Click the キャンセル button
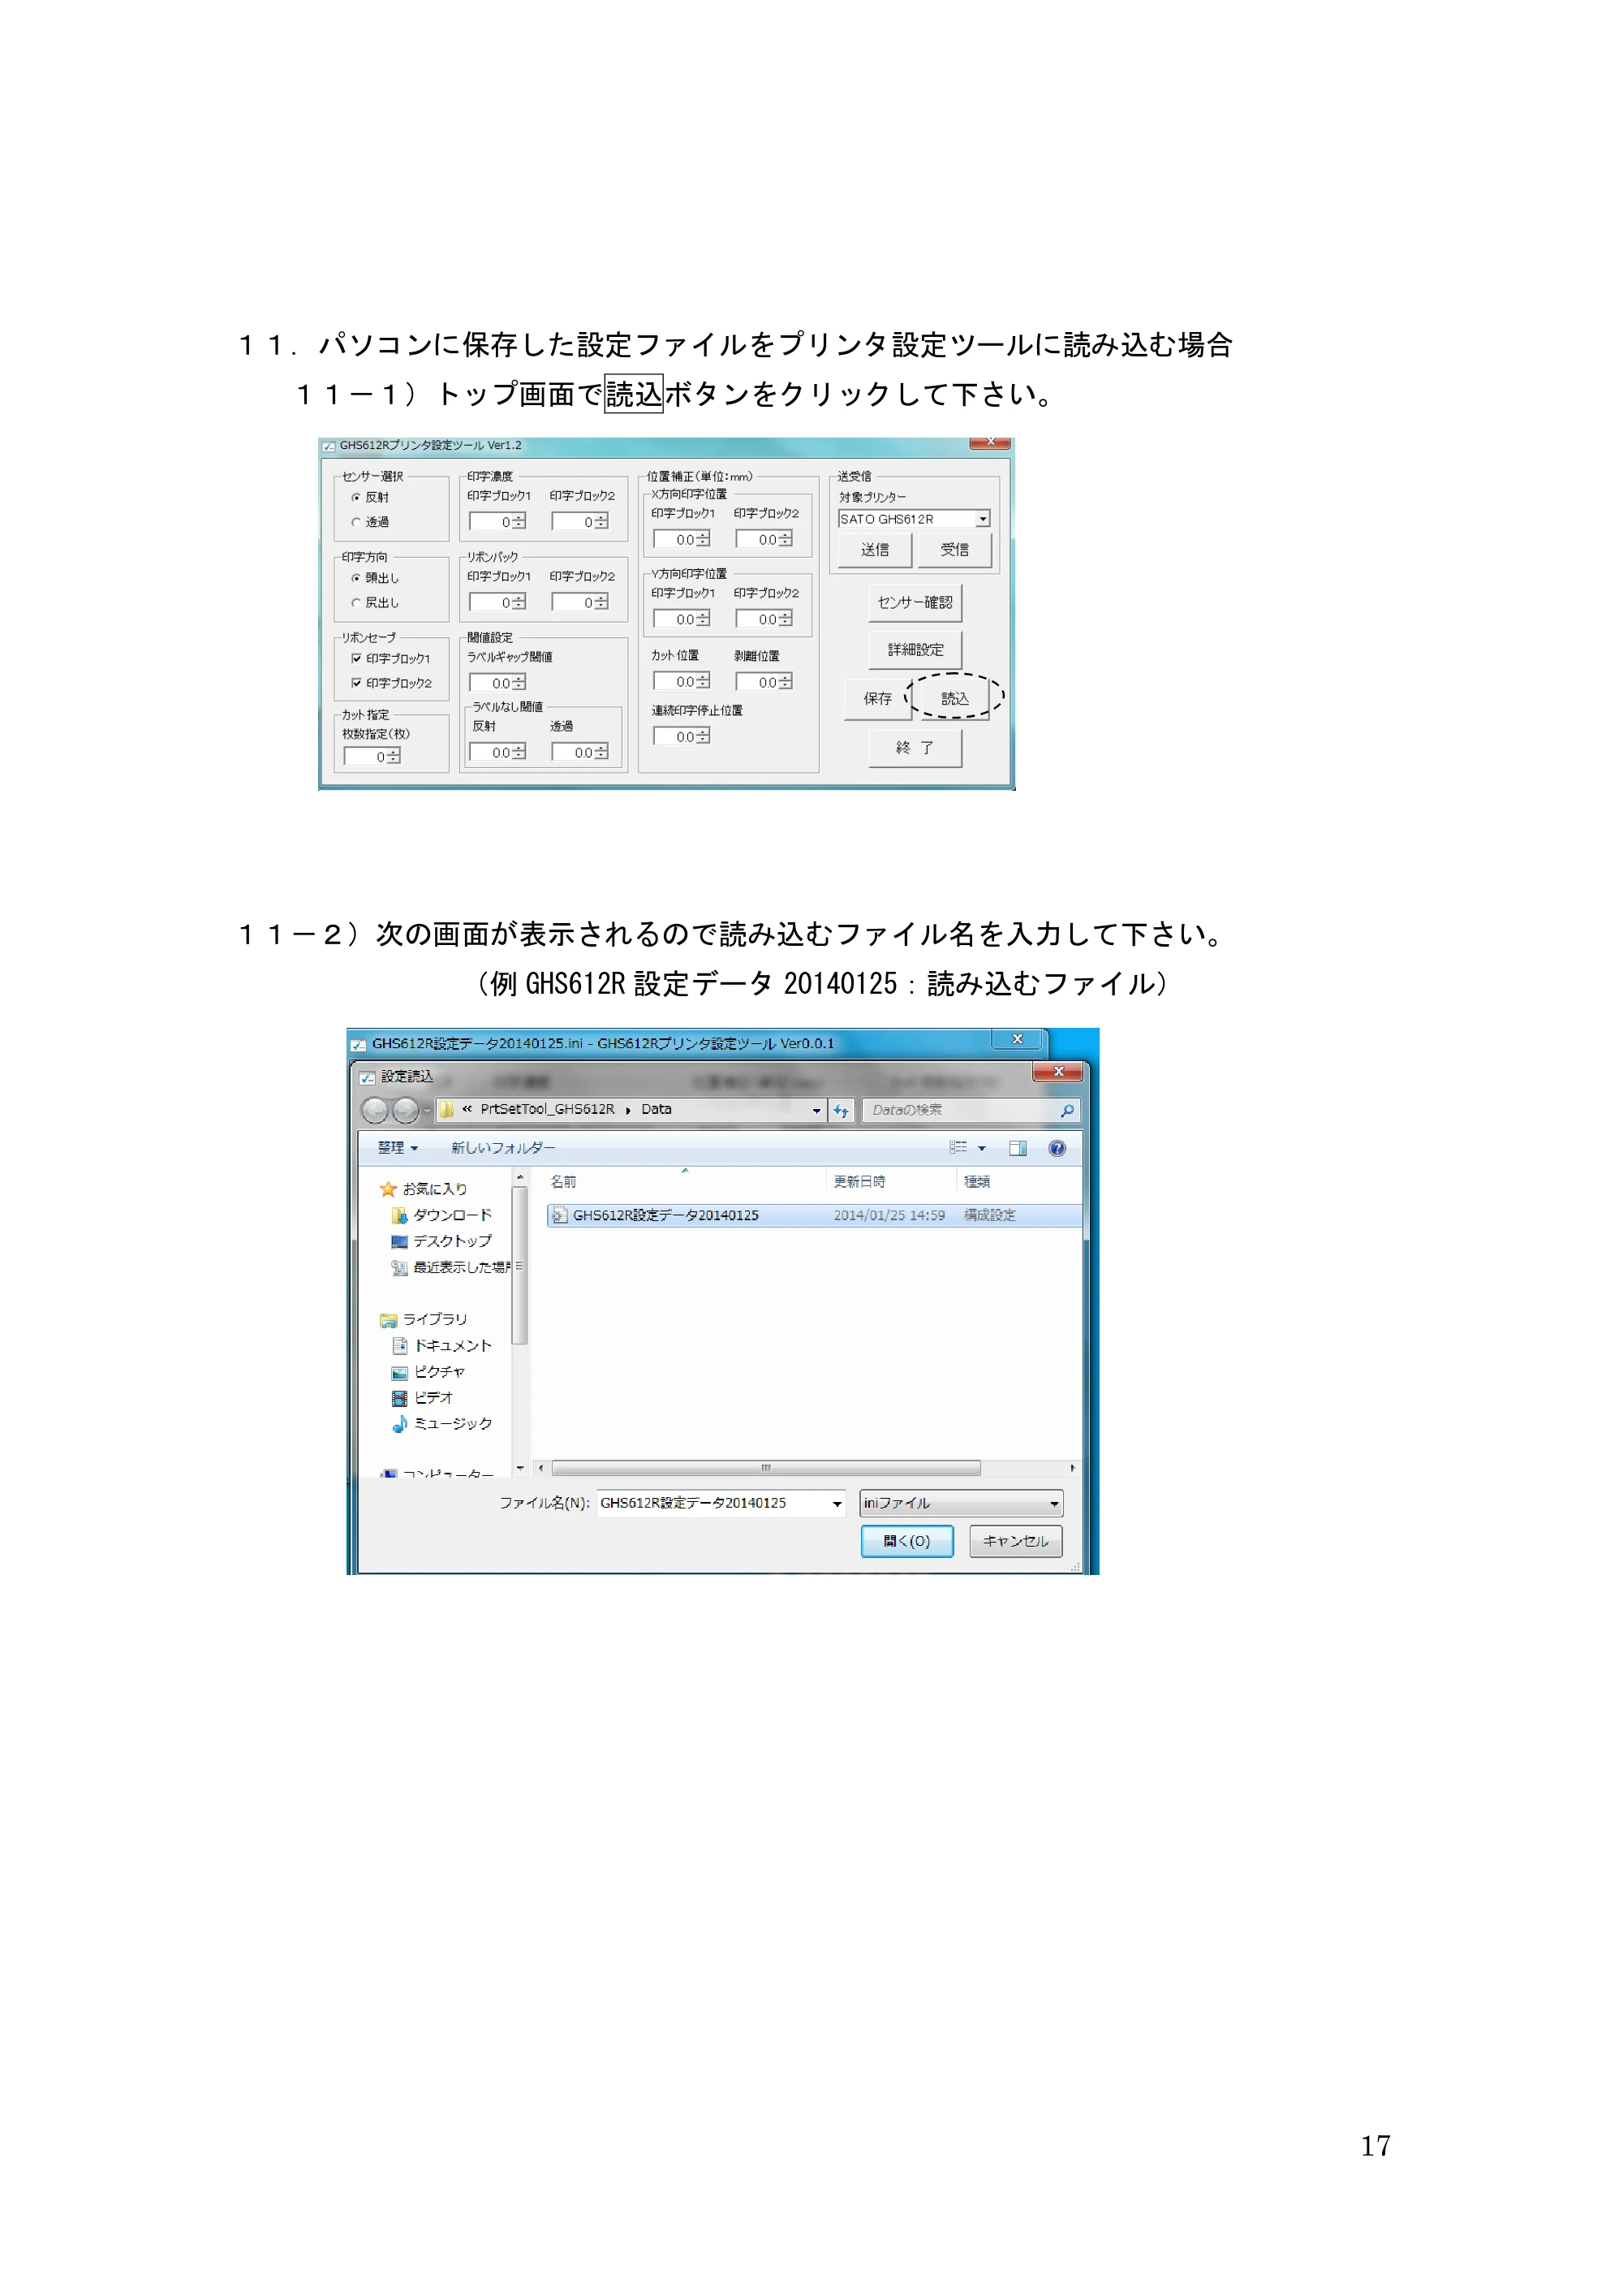The image size is (1623, 2296). tap(1015, 1541)
